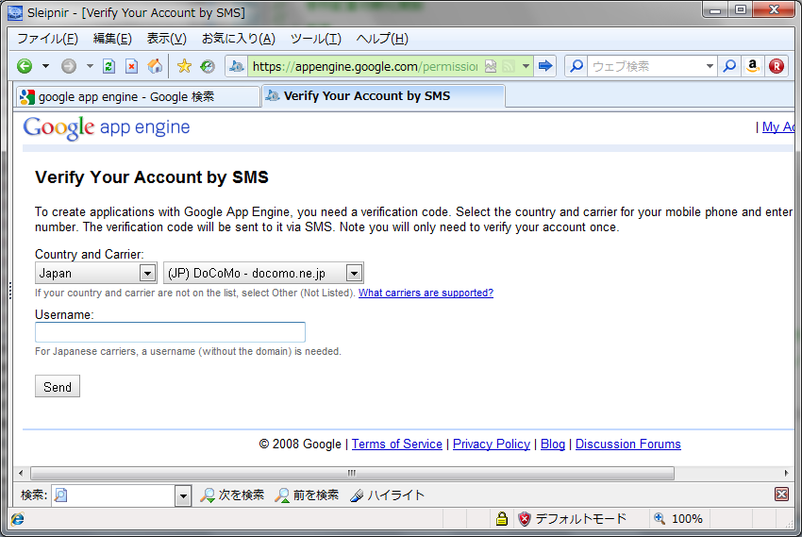This screenshot has width=802, height=537.
Task: Go to Home page icon
Action: [x=155, y=66]
